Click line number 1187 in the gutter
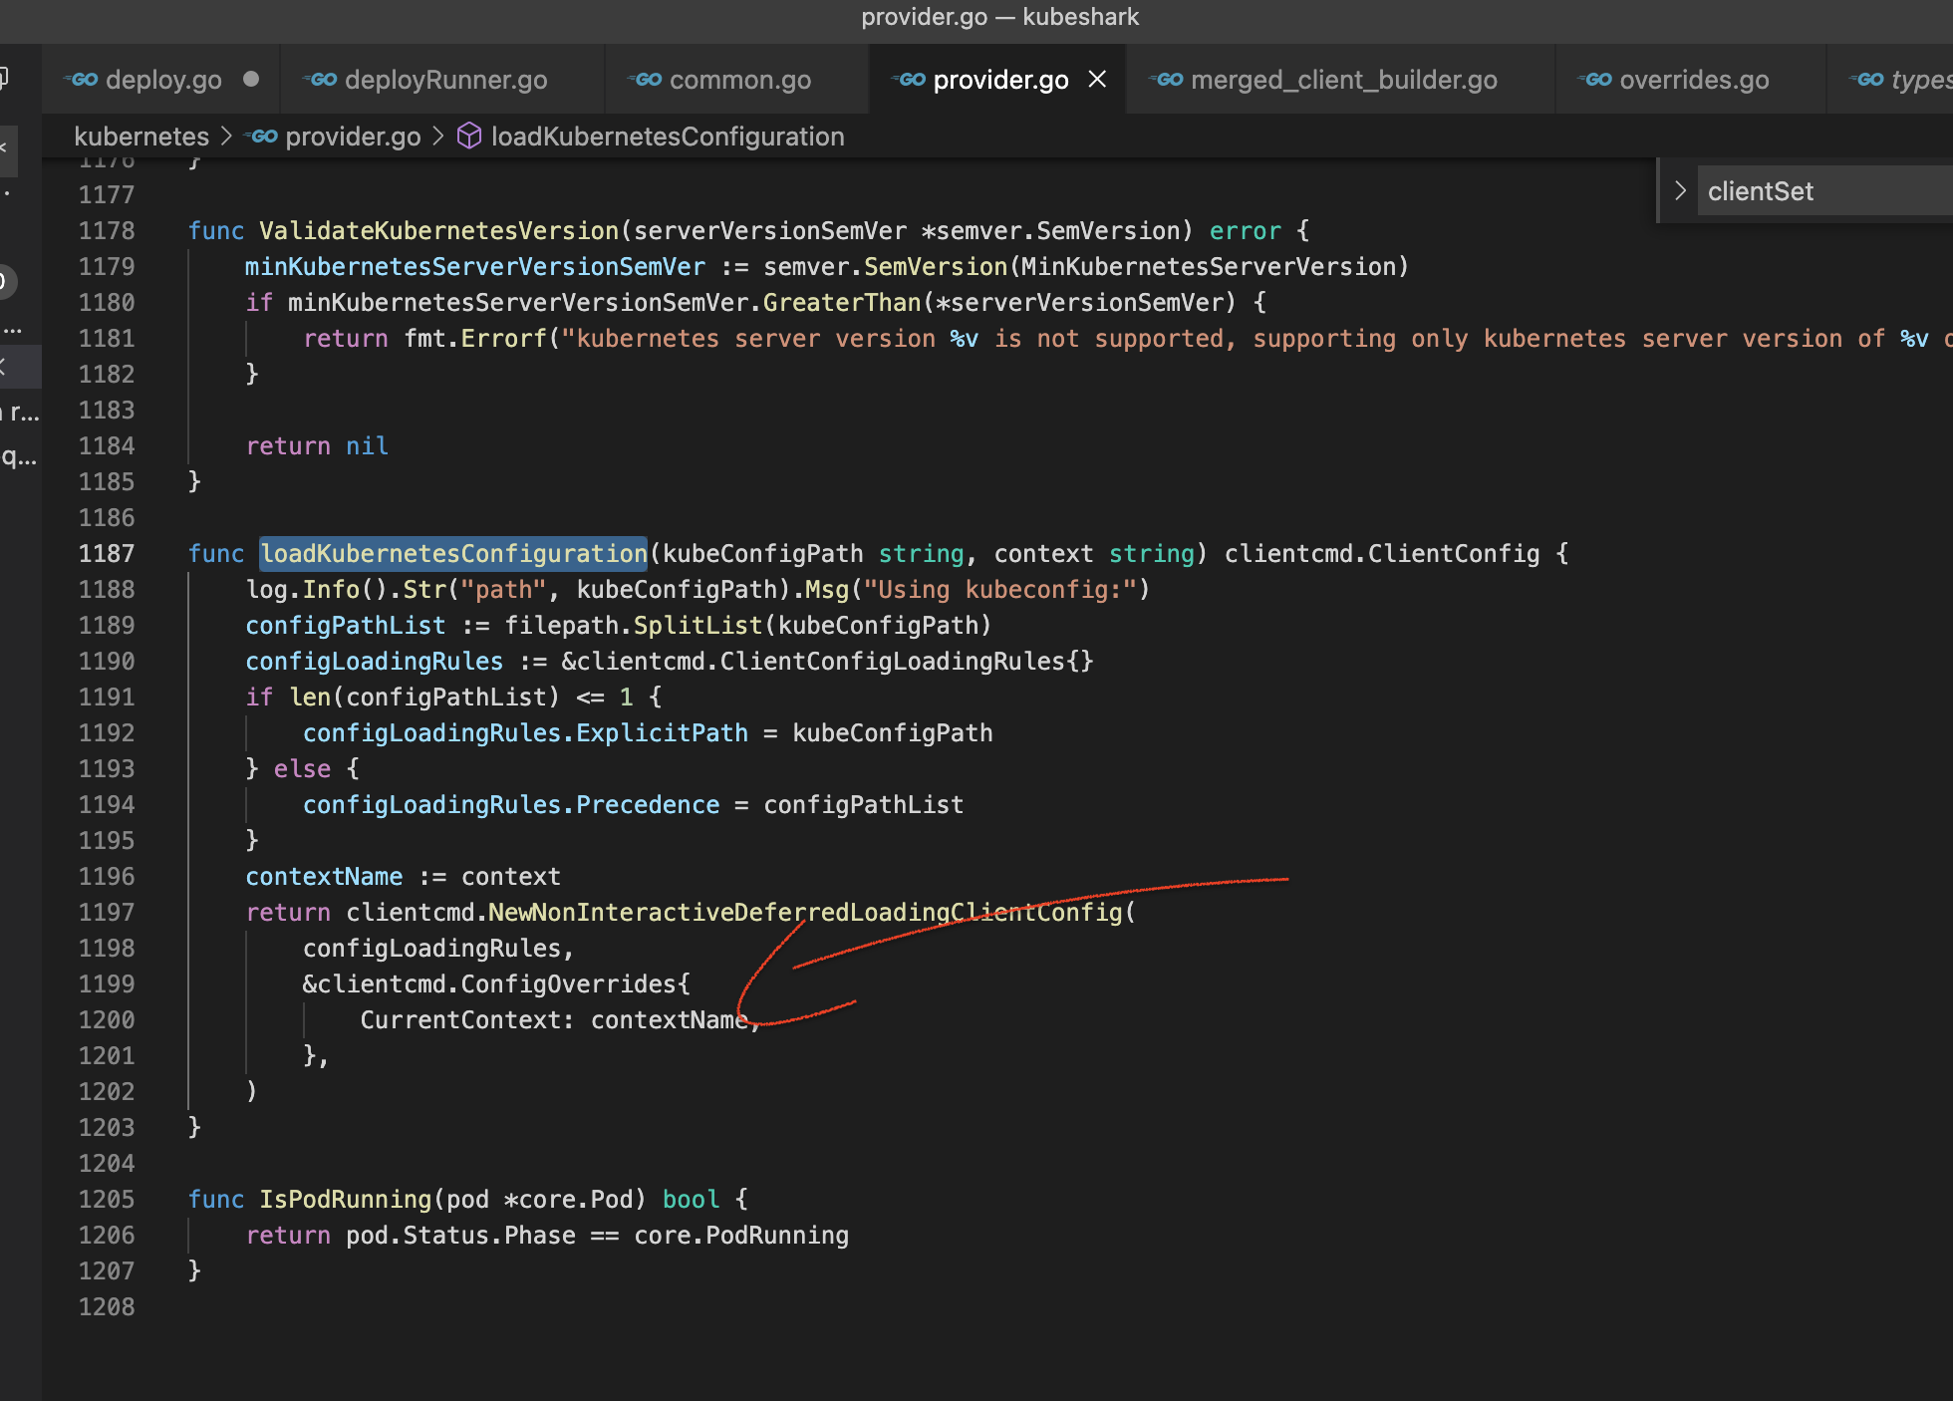The image size is (1953, 1401). point(107,553)
